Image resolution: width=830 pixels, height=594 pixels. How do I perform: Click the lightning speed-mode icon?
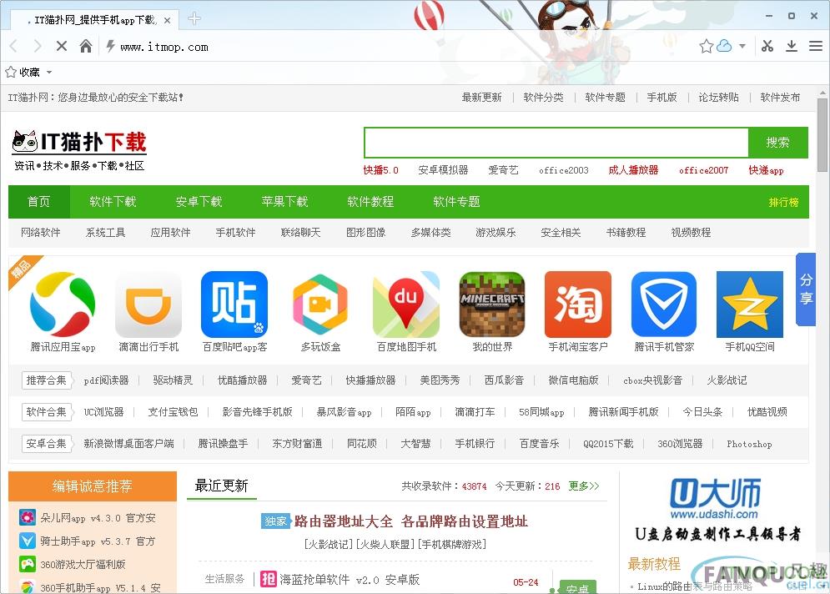(x=110, y=46)
